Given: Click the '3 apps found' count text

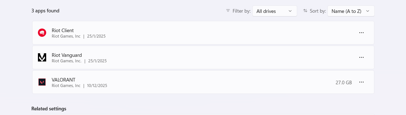Looking at the screenshot, I should 45,11.
